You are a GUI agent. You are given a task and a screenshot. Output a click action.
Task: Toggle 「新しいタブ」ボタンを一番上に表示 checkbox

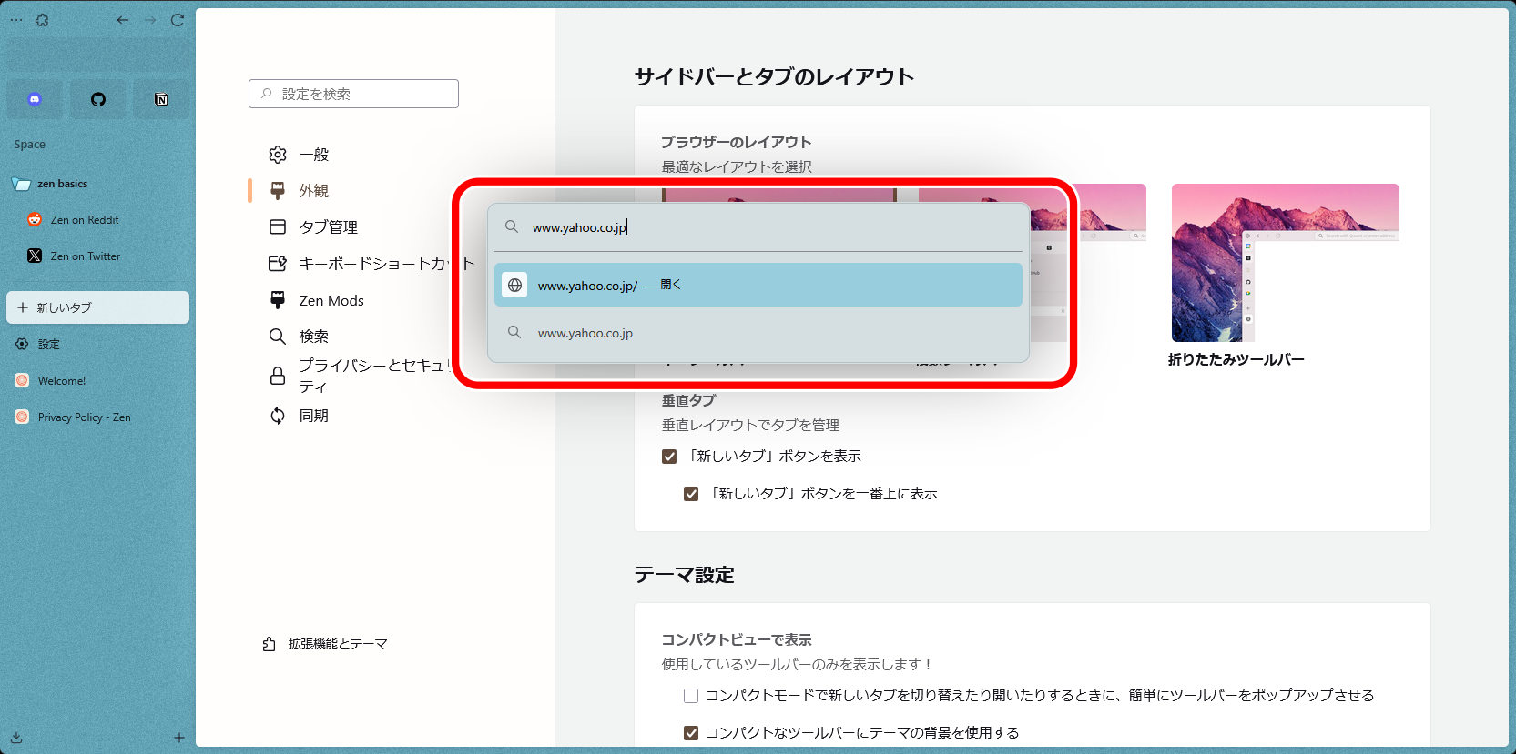tap(691, 494)
